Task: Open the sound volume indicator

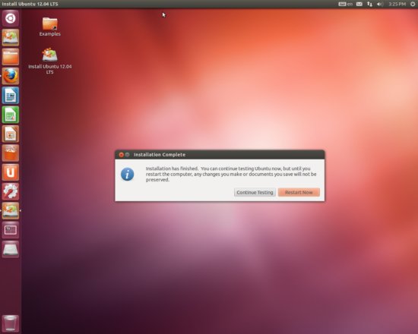Action: pyautogui.click(x=380, y=4)
